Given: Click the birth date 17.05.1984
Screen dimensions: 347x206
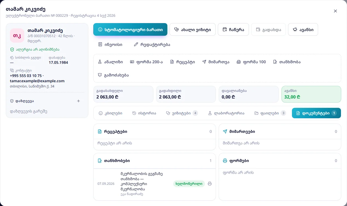Looking at the screenshot, I should [58, 62].
